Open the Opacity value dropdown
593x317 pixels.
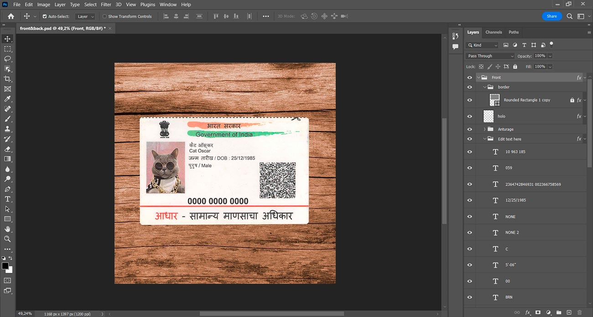(550, 56)
